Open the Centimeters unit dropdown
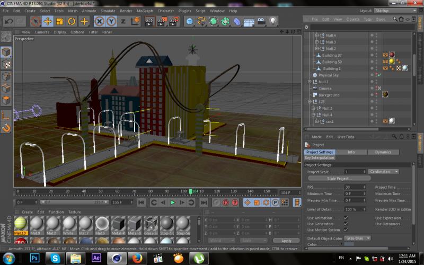This screenshot has height=265, width=424. [383, 172]
